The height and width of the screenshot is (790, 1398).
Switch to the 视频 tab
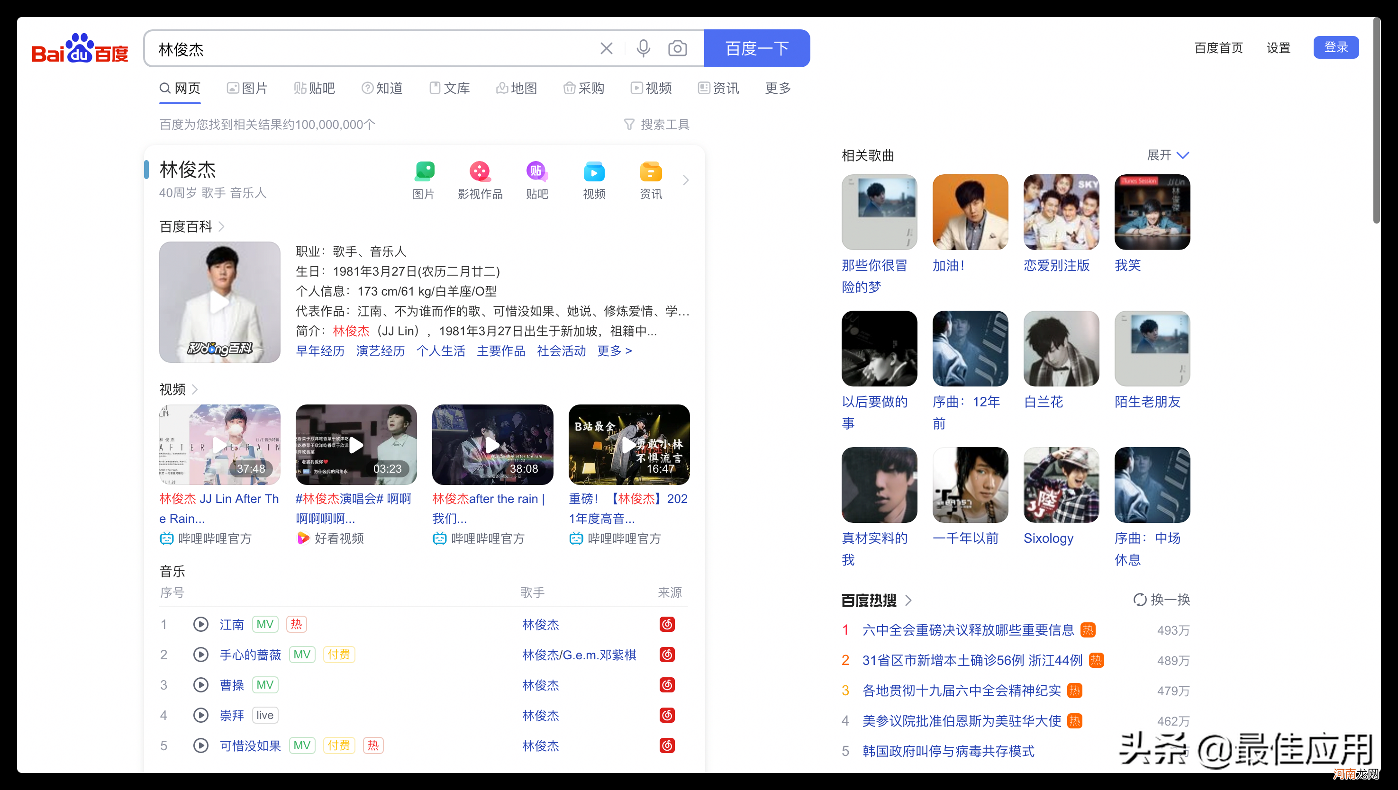coord(651,88)
